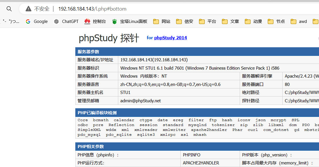Open the awd bookmark folder
The height and width of the screenshot is (167, 319).
[299, 21]
